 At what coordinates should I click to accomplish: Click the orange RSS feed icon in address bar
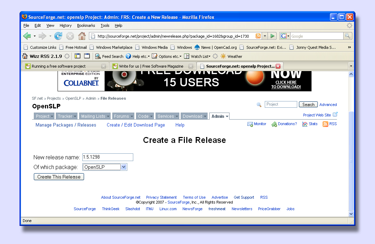pos(258,36)
